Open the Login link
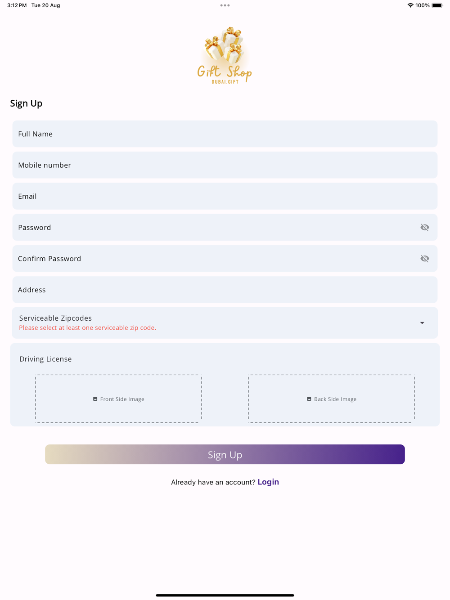 [268, 482]
